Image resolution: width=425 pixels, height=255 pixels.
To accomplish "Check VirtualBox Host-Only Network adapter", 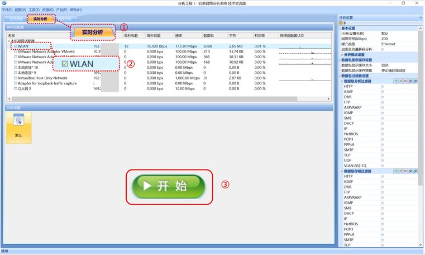I will click(16, 78).
